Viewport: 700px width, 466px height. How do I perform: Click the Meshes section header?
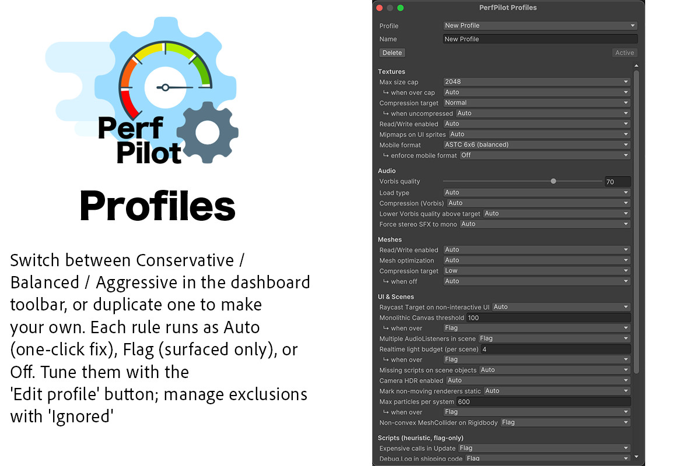[390, 239]
